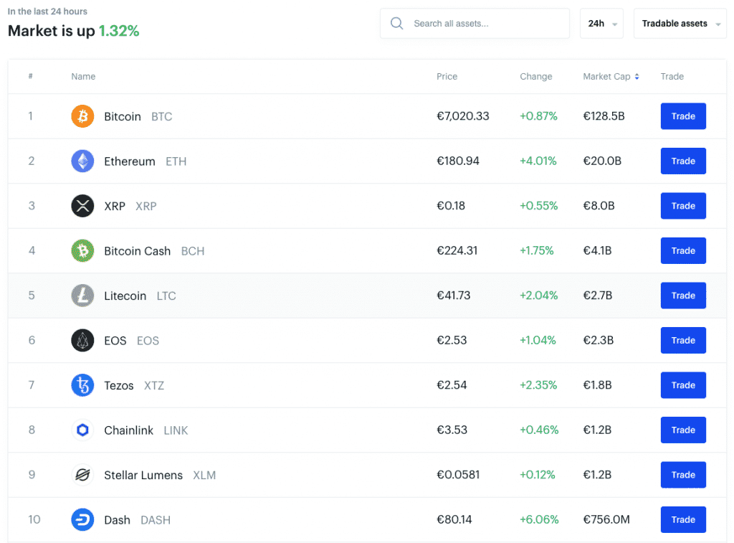Click the XLM ticker label
734x543 pixels.
[204, 476]
